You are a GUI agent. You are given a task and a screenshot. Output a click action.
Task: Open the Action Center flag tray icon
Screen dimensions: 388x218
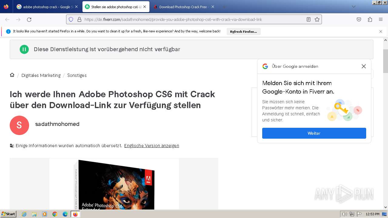tap(359, 214)
